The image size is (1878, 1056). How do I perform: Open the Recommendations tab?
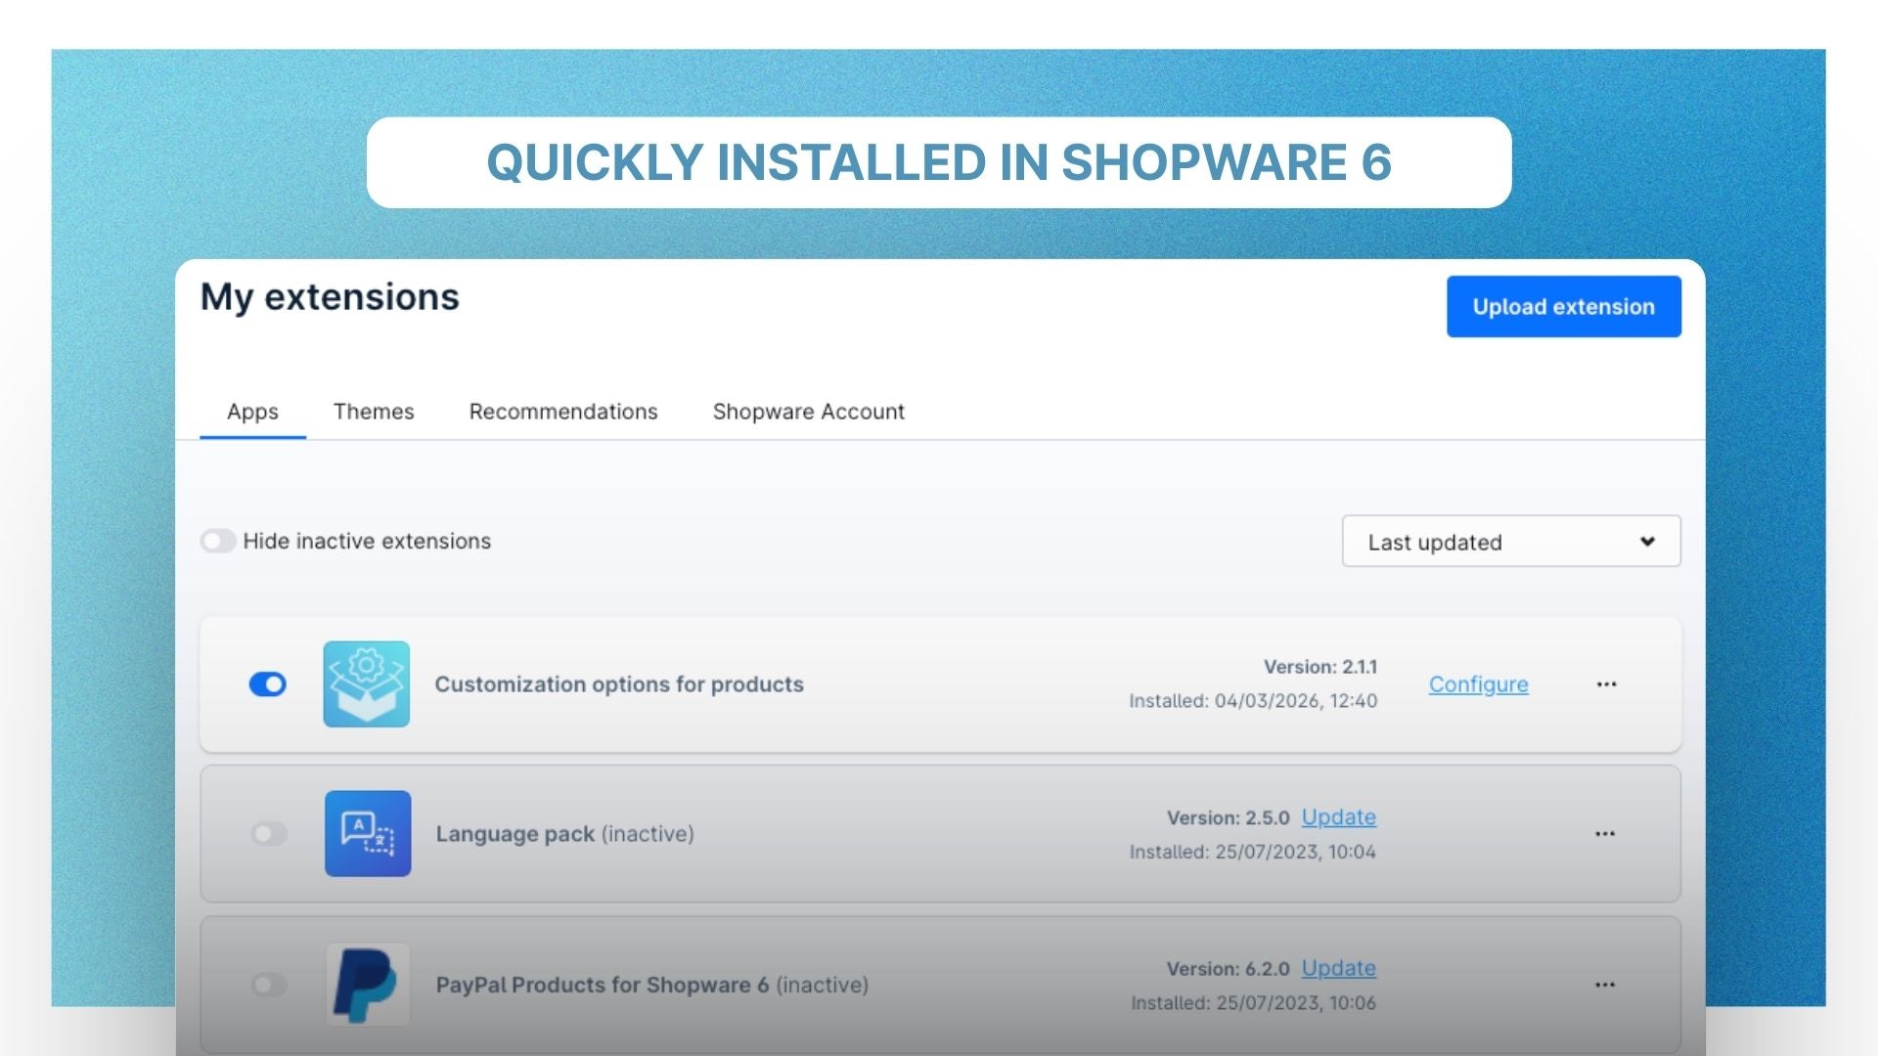563,412
